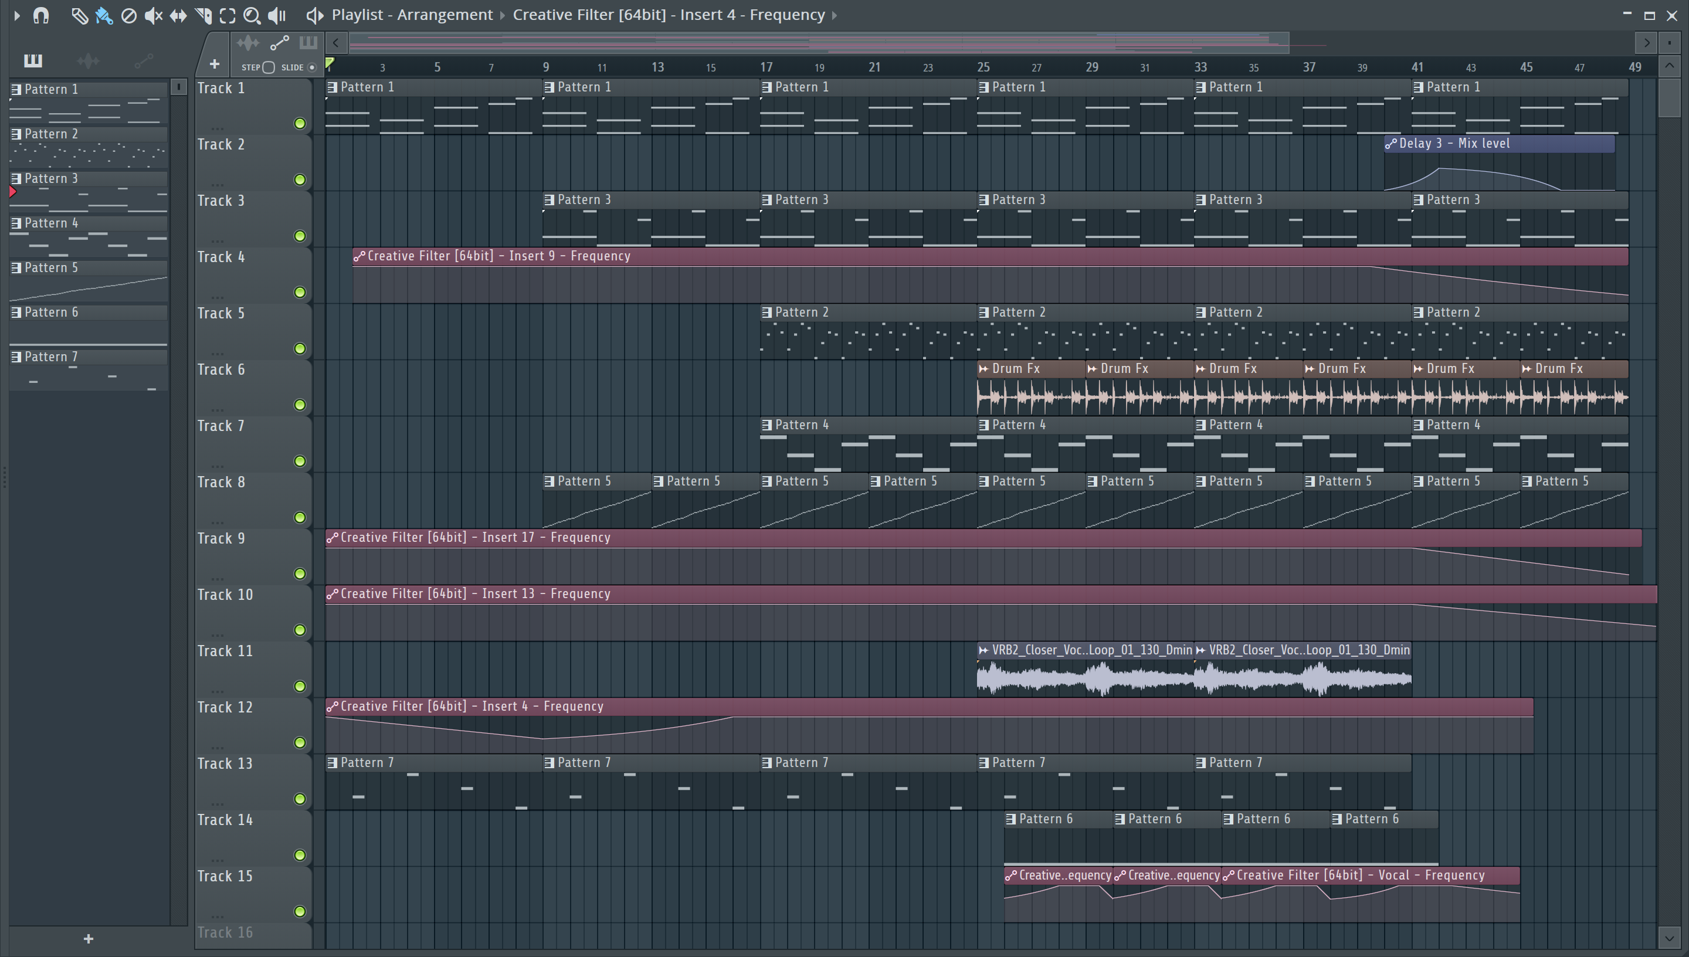This screenshot has width=1689, height=957.
Task: Open menu icon of first Drum Fx clip
Action: point(984,369)
